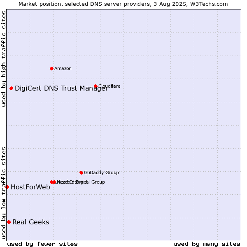This screenshot has width=247, height=247.
Task: Click the 'used by high traffic sites' axis label
Action: [3, 58]
